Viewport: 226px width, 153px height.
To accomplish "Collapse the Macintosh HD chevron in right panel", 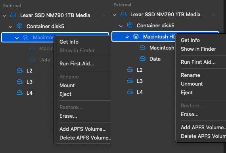I will click(127, 37).
